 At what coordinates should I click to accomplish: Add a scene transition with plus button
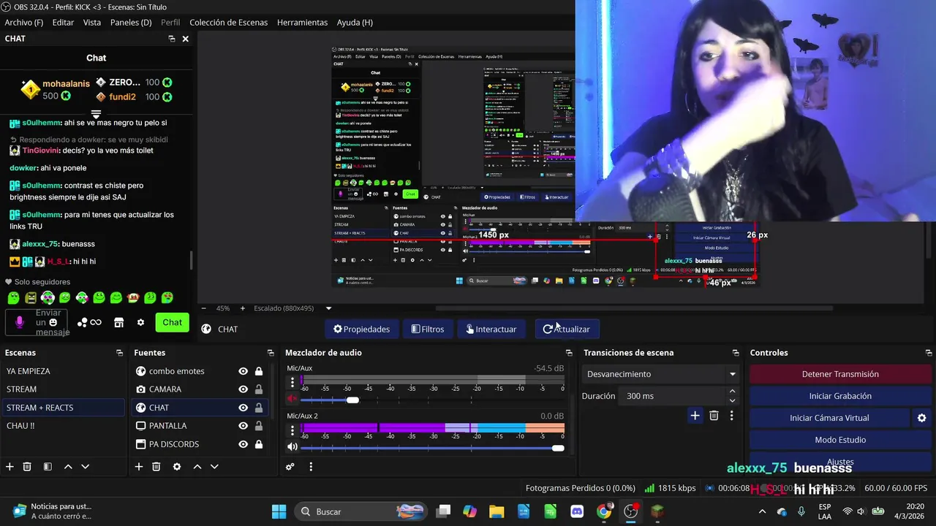click(695, 416)
